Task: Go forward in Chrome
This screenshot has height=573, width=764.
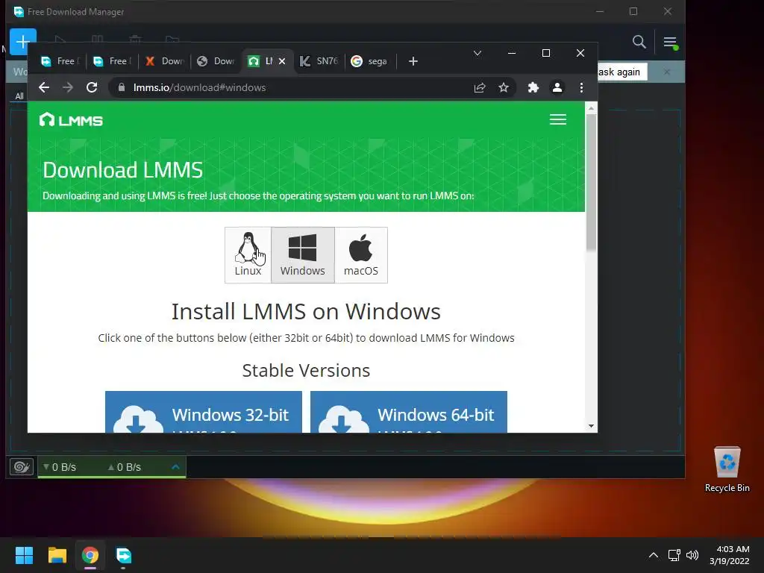Action: (x=68, y=88)
